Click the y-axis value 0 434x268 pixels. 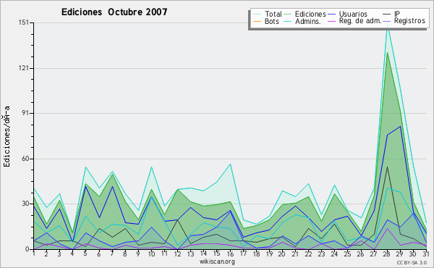(x=27, y=249)
